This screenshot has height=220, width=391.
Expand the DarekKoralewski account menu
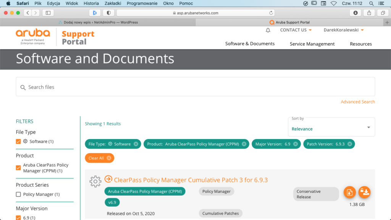[343, 30]
